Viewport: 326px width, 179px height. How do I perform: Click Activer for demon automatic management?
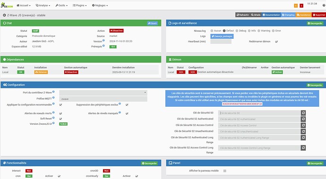pos(277,72)
